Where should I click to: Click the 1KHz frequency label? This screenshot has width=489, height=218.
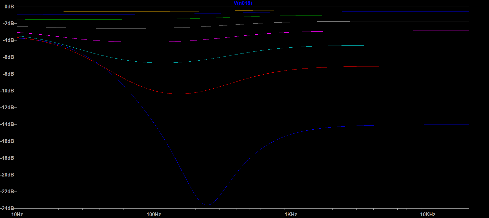[x=291, y=214]
